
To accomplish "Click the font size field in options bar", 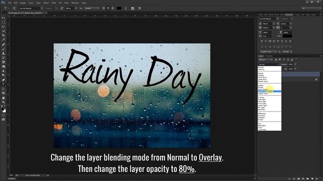I will [x=70, y=9].
